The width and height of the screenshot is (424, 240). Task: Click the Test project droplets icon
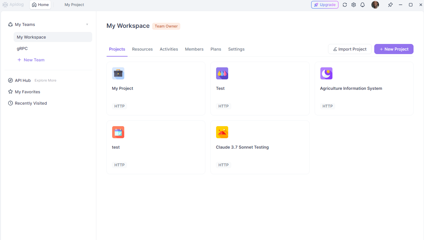[222, 73]
